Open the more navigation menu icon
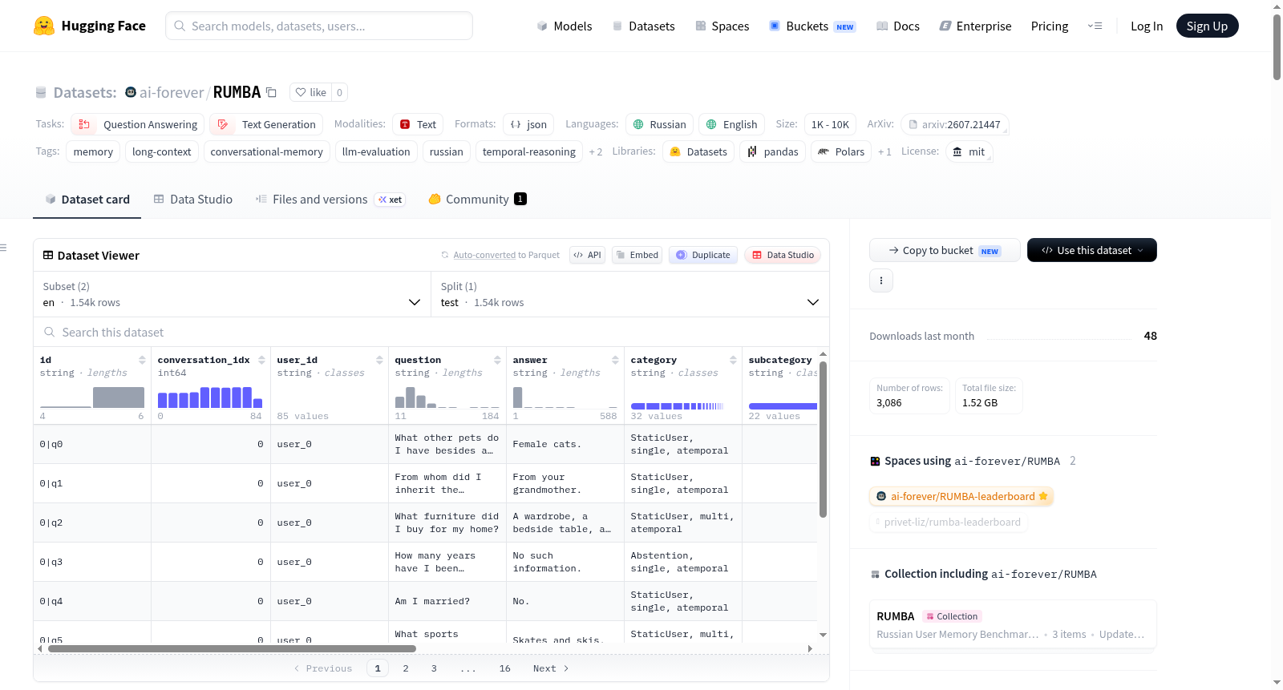The height and width of the screenshot is (690, 1283). [1095, 26]
